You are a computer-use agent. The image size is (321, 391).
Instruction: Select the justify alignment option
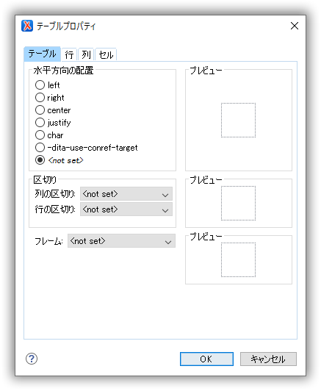point(40,123)
